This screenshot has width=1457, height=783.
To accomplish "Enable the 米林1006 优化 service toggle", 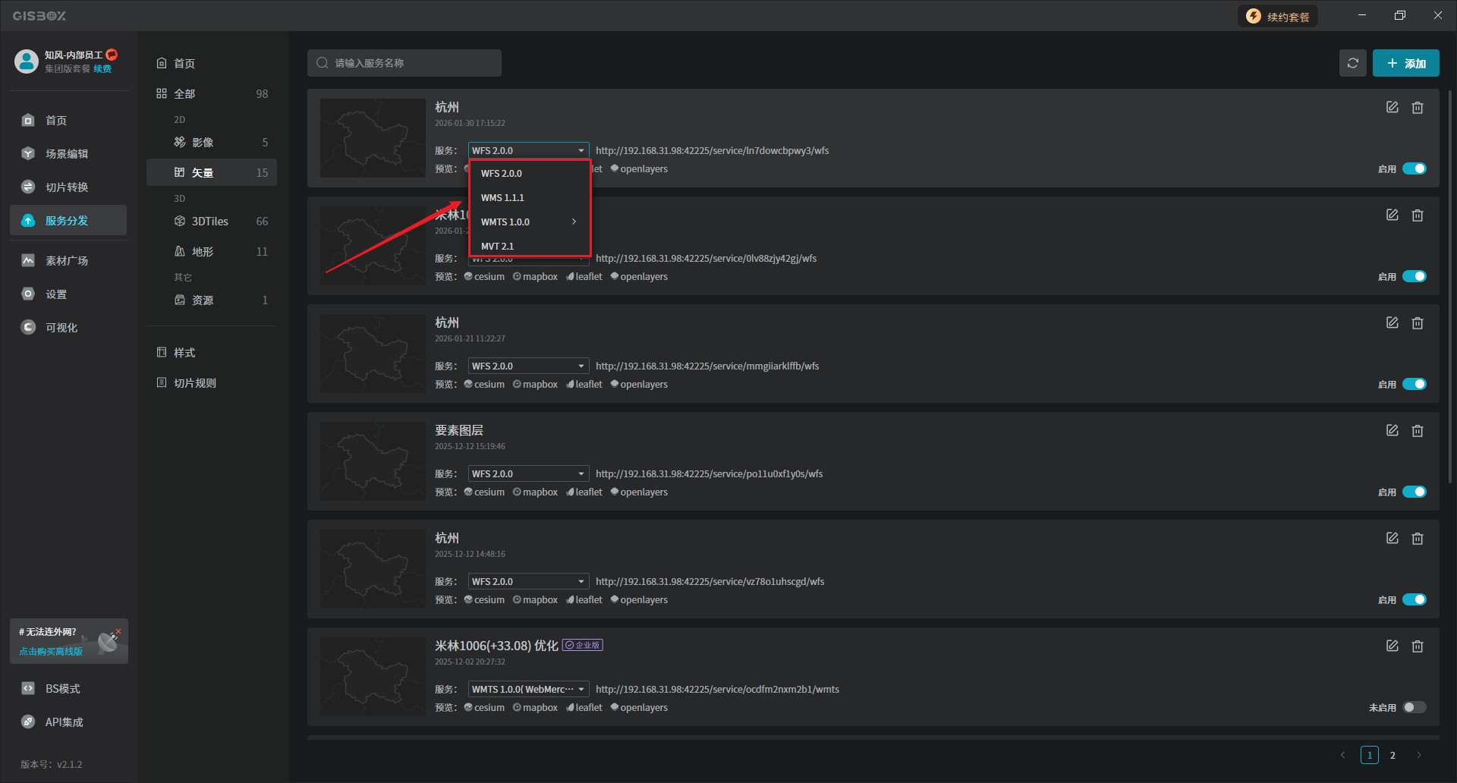I will click(1414, 708).
